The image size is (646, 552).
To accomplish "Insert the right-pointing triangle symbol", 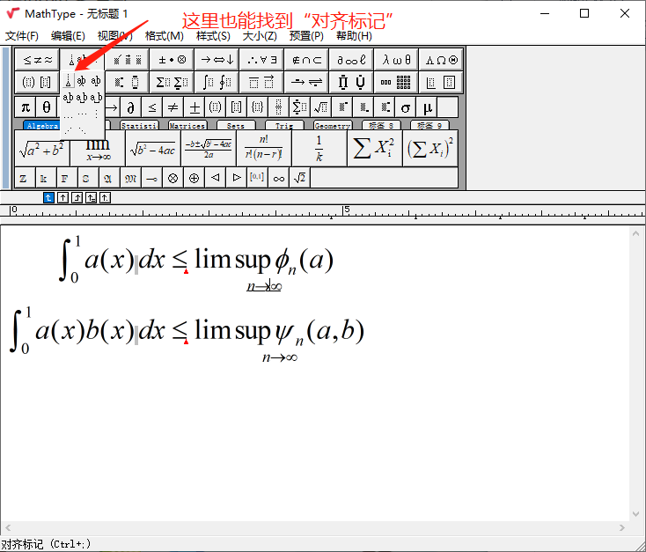I will 236,178.
